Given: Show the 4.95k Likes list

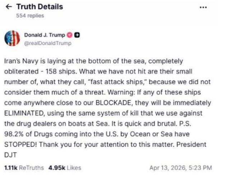Looking at the screenshot, I should [x=65, y=168].
